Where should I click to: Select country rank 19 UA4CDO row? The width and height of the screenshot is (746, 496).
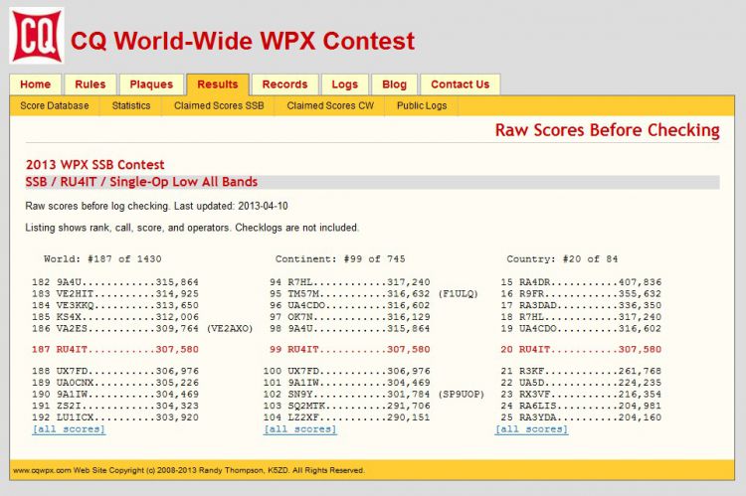pos(581,329)
